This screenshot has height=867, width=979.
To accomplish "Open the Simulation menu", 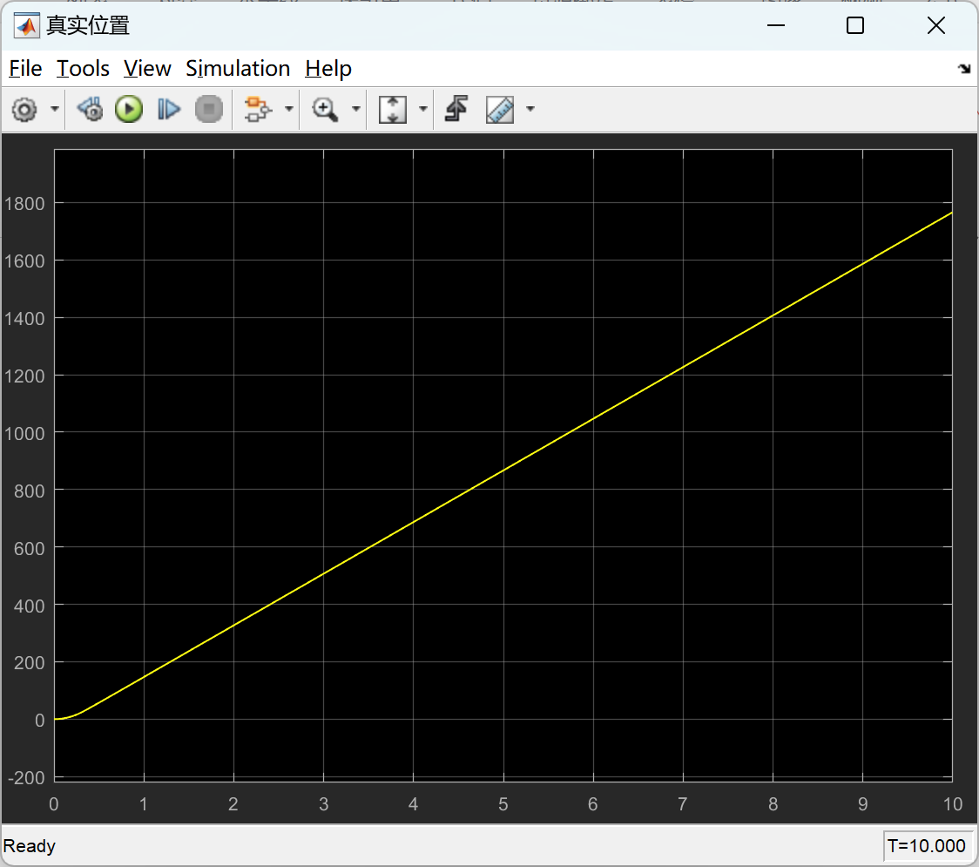I will (x=237, y=68).
